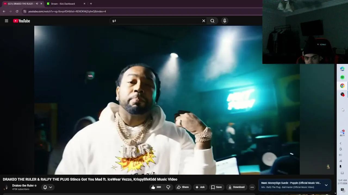Screen dimensions: 348x195
Task: Click the video title text
Action: tap(90, 179)
